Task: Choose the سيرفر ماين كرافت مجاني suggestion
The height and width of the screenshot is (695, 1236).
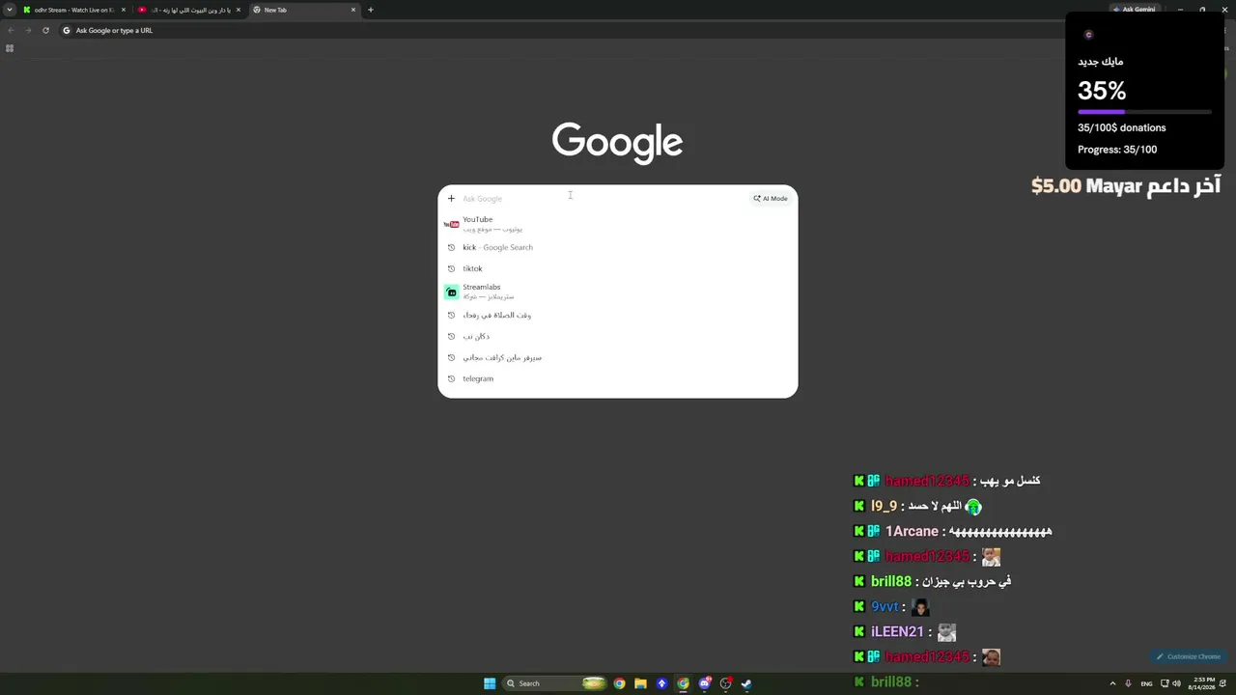Action: (618, 357)
